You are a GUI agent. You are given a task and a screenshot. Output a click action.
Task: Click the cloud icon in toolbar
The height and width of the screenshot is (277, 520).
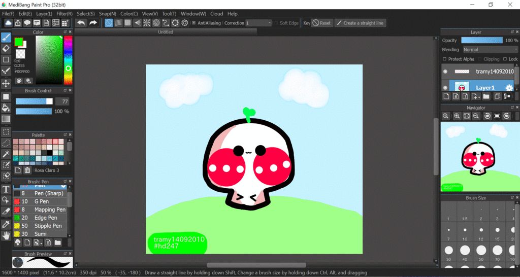(8, 23)
